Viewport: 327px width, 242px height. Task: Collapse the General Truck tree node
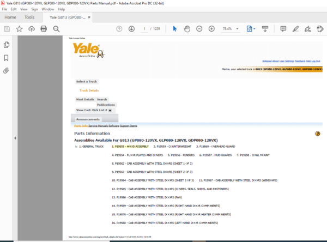click(76, 147)
